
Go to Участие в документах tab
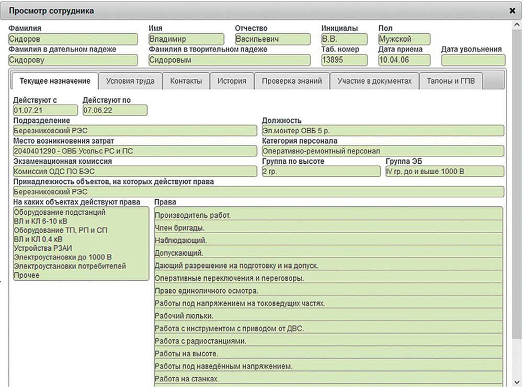[x=374, y=81]
